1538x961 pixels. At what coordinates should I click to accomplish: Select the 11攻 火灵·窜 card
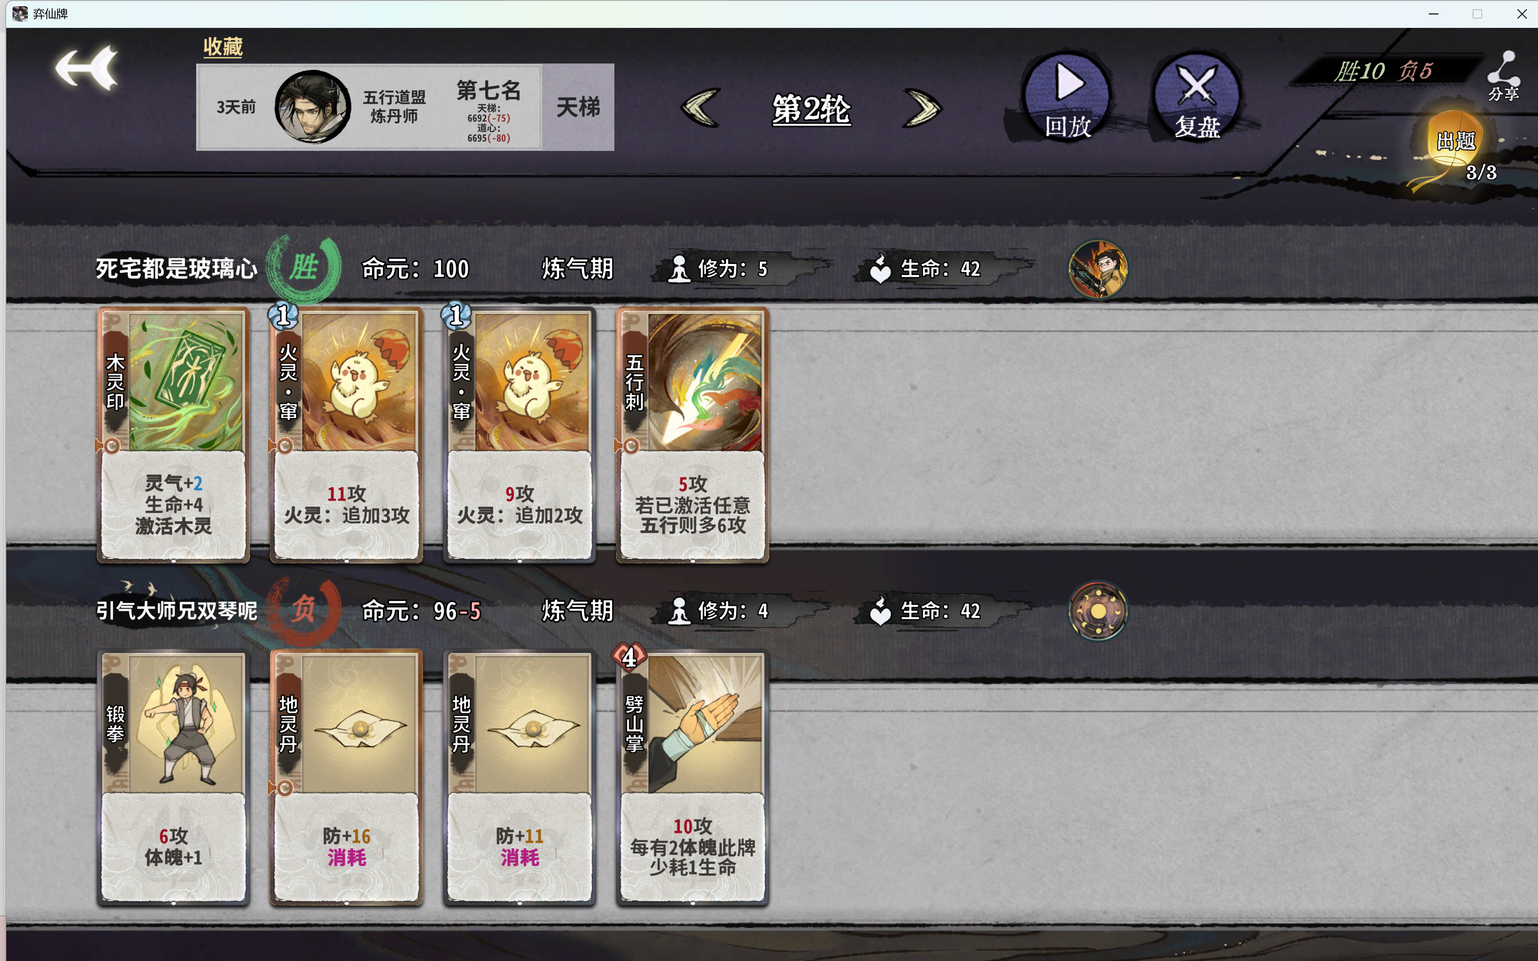(x=346, y=435)
